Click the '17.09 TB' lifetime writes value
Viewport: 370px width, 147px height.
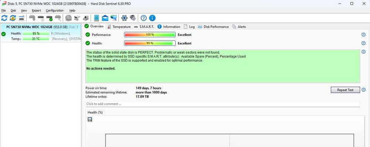(x=142, y=97)
